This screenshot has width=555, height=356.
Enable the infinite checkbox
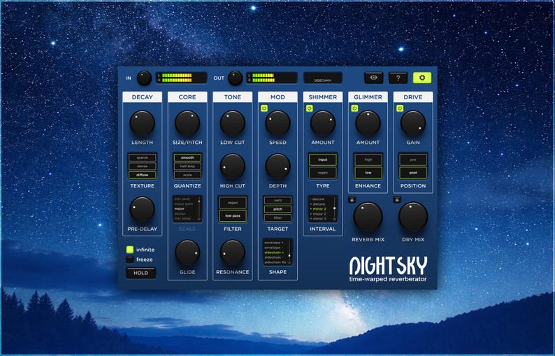point(130,250)
